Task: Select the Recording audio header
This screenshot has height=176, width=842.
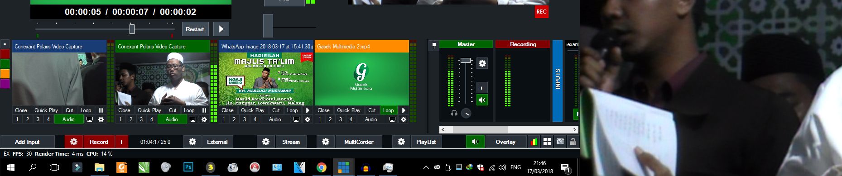Action: point(523,44)
